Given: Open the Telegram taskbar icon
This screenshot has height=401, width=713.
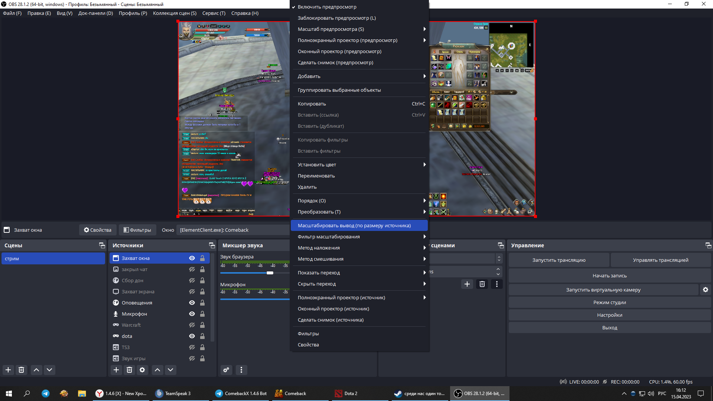Looking at the screenshot, I should (46, 394).
